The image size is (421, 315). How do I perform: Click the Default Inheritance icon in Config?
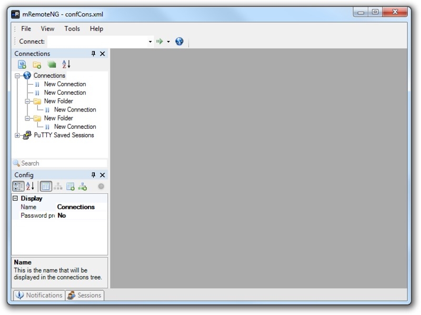coord(83,186)
